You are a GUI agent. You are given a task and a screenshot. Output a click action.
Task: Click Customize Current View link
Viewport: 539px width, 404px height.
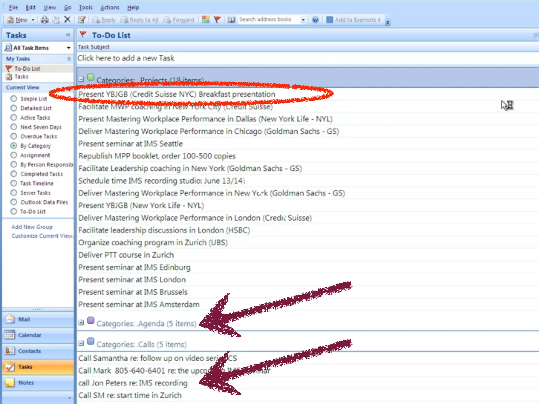pyautogui.click(x=42, y=236)
